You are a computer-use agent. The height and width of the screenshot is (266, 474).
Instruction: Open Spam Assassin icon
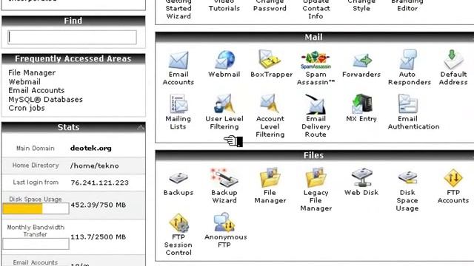pos(316,60)
